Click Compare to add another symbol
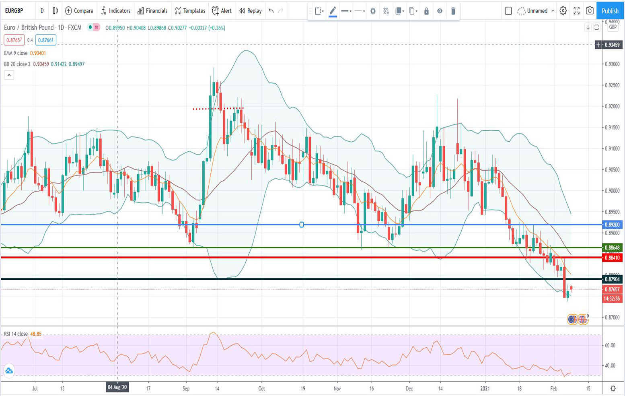This screenshot has height=396, width=625. pyautogui.click(x=79, y=11)
